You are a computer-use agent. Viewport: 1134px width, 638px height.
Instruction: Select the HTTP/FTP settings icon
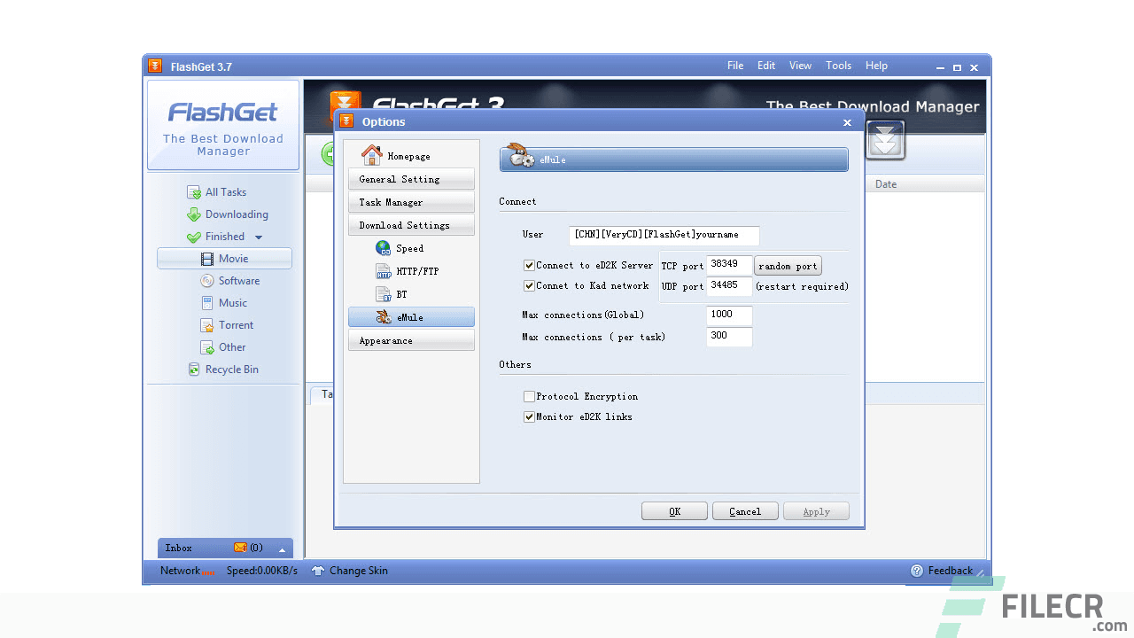[x=383, y=271]
